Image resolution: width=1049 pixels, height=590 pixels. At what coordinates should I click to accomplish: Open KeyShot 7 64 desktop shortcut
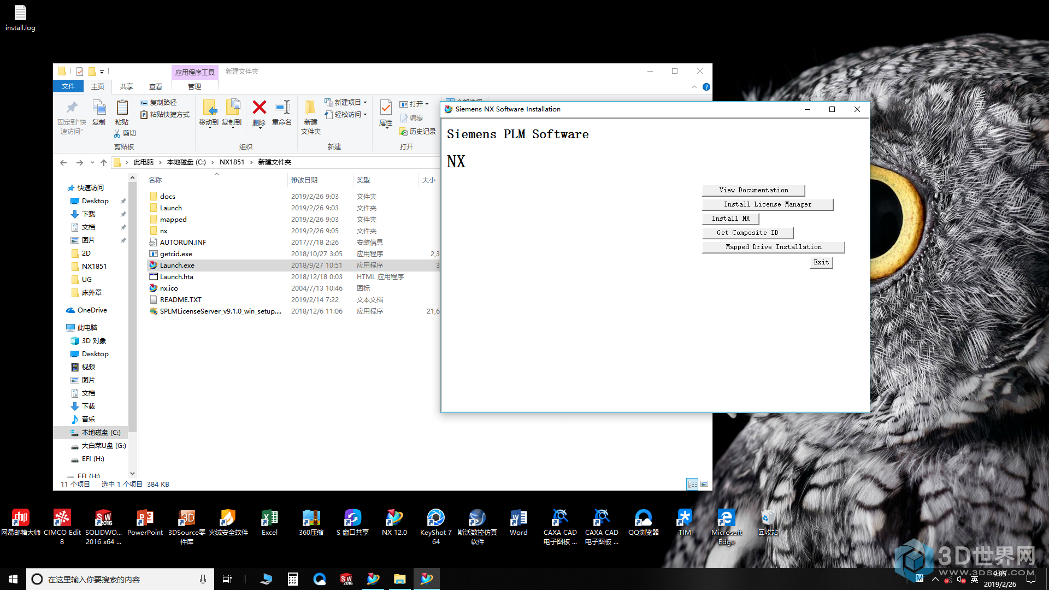point(435,527)
